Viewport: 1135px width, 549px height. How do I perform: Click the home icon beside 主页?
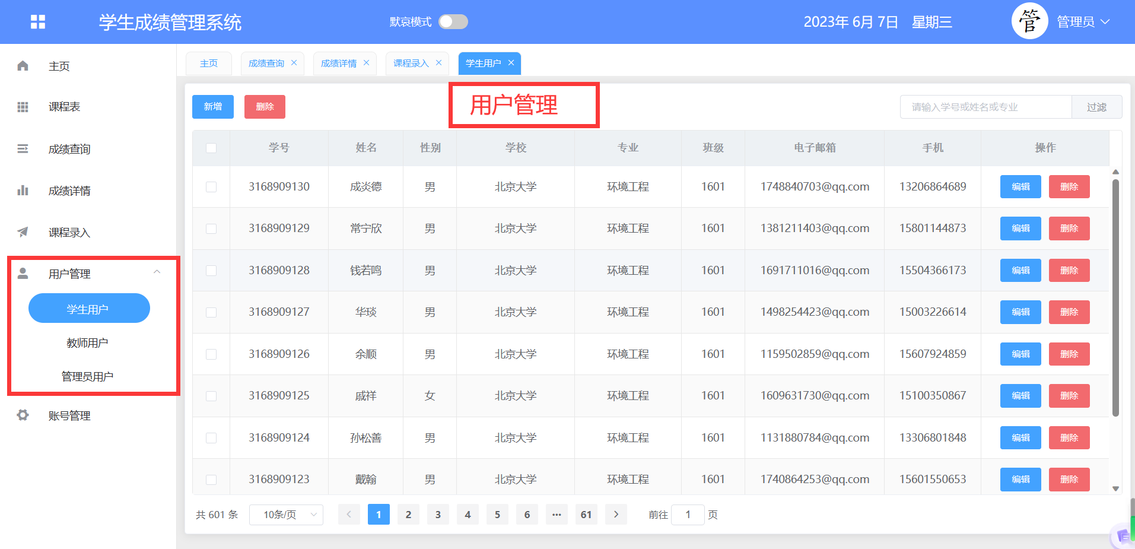(23, 66)
